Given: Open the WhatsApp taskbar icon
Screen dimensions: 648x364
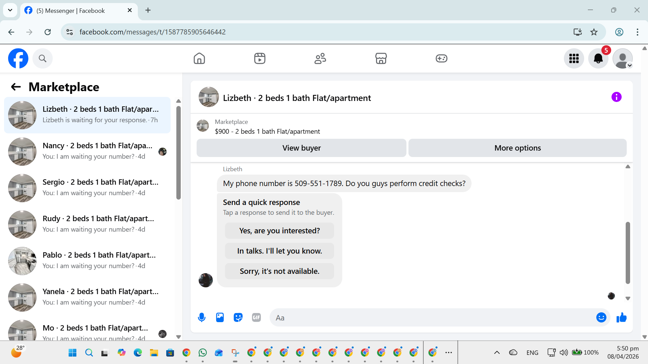Looking at the screenshot, I should 203,353.
